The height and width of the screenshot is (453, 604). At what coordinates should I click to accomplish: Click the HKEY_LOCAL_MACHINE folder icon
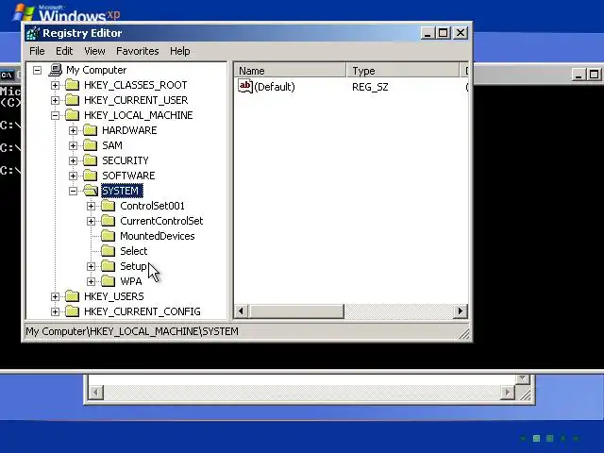tap(73, 115)
